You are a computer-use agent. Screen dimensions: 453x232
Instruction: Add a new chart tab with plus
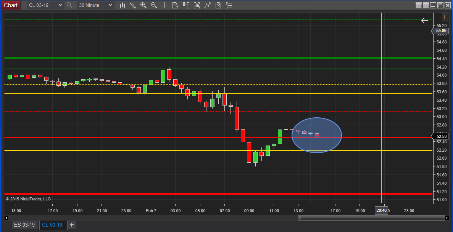pyautogui.click(x=72, y=225)
